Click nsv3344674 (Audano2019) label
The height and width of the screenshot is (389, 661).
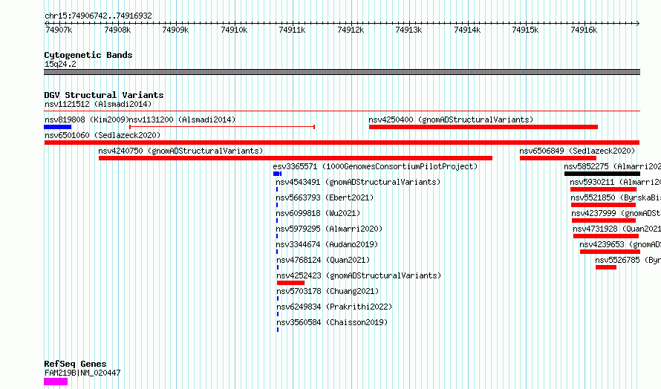coord(327,244)
